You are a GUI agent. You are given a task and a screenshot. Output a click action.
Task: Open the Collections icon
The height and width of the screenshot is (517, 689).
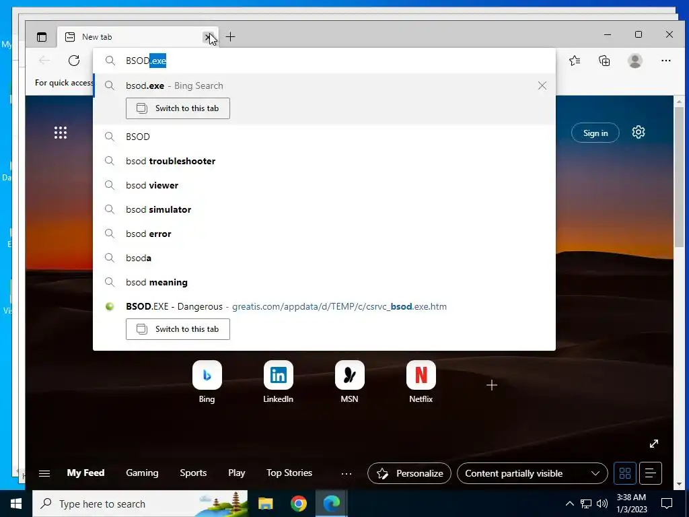pyautogui.click(x=605, y=60)
